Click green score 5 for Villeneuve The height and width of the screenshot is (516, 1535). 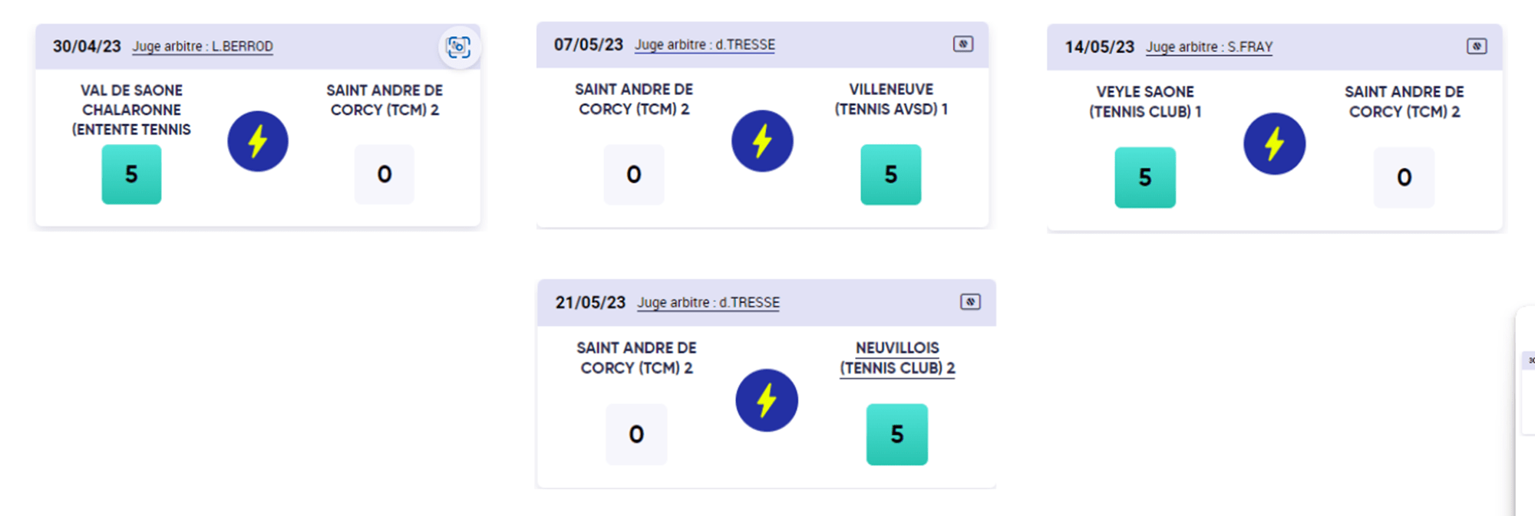[x=890, y=175]
